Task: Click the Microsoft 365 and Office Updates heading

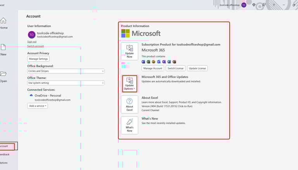Action: click(x=165, y=77)
